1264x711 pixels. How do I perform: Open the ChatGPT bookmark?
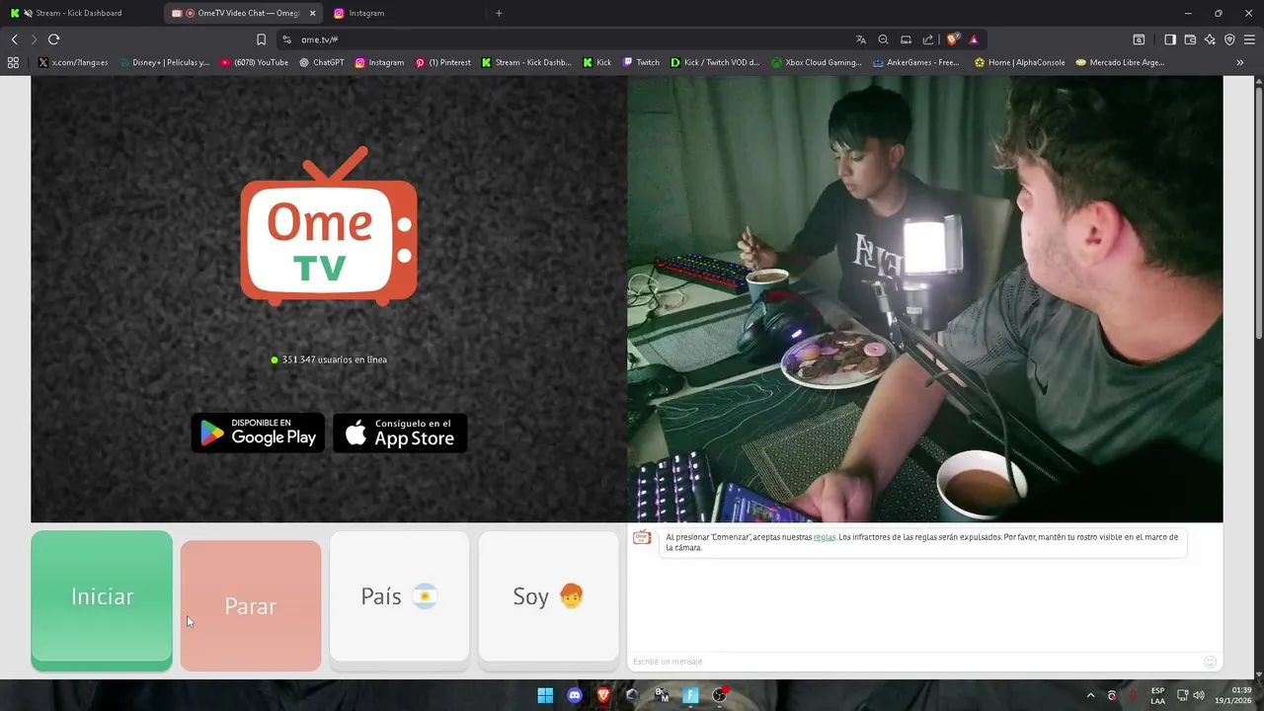click(x=322, y=62)
